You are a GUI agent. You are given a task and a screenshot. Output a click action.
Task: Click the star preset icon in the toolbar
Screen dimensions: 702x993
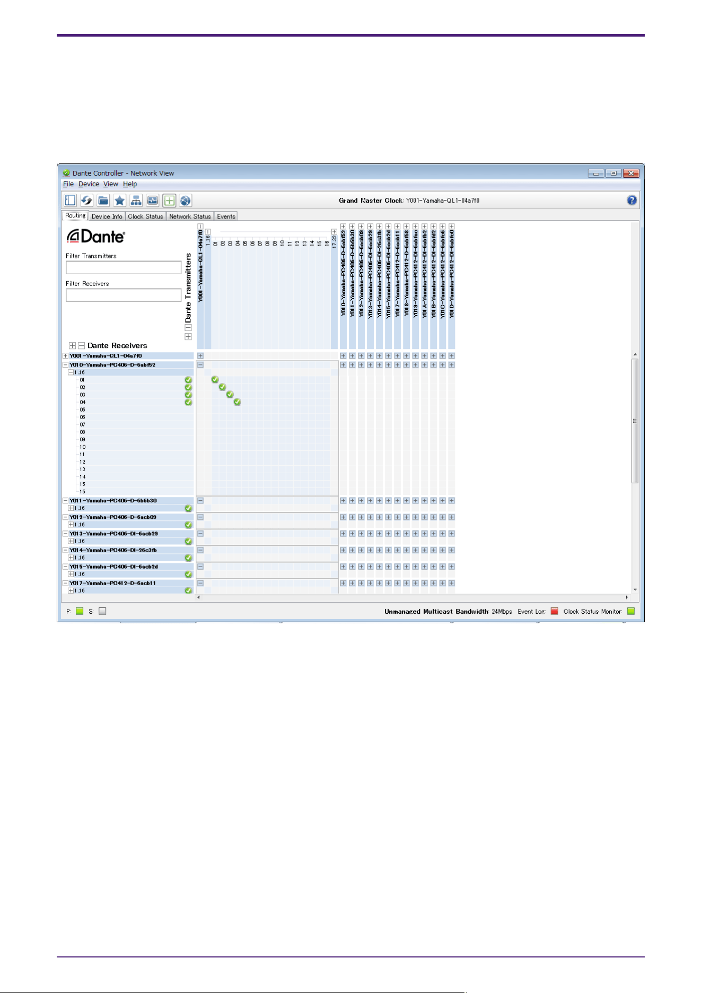[x=120, y=201]
